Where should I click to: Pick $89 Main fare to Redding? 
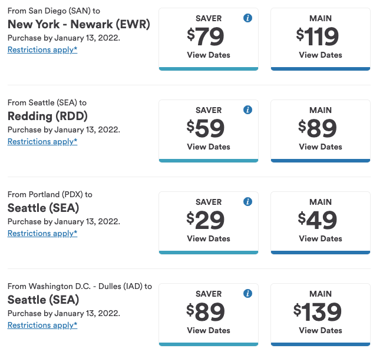[321, 131]
